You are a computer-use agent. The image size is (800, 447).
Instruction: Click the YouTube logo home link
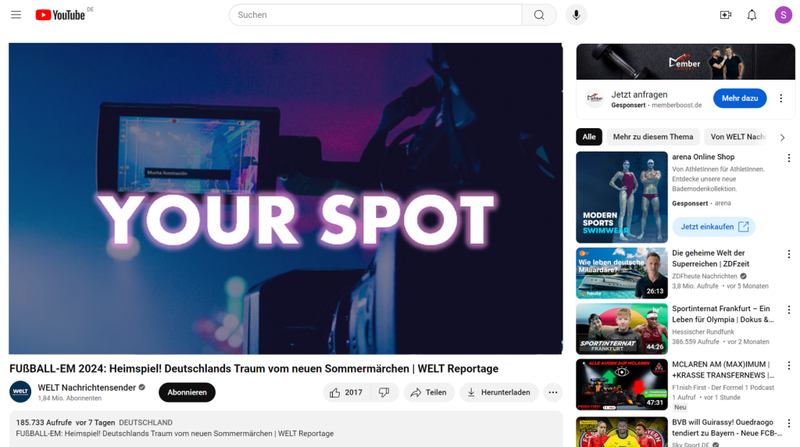[x=60, y=15]
